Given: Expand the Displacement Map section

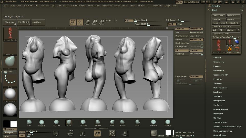Looking at the screenshot, I should [x=223, y=131].
